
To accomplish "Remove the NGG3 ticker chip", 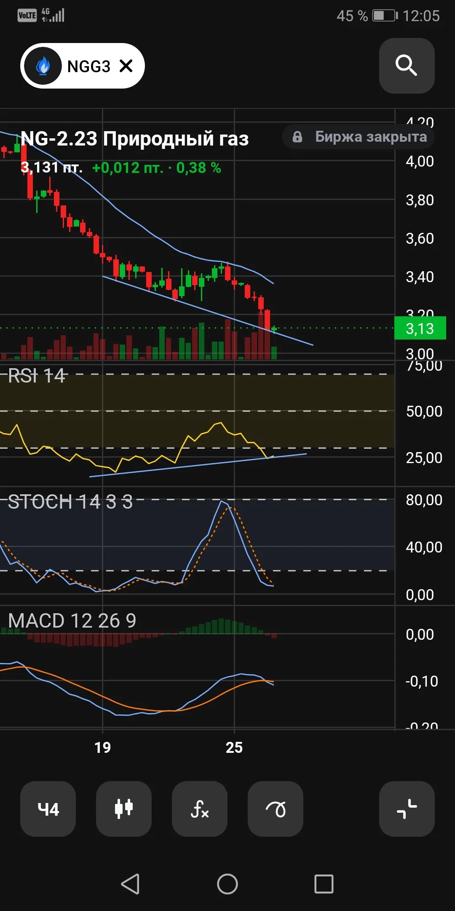I will [126, 66].
